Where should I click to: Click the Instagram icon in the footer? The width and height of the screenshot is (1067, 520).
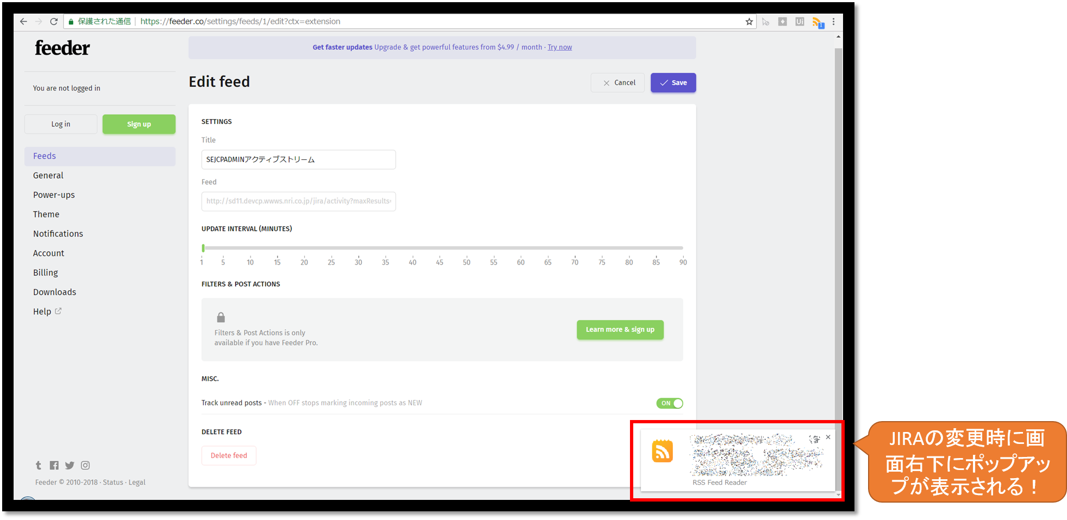85,465
